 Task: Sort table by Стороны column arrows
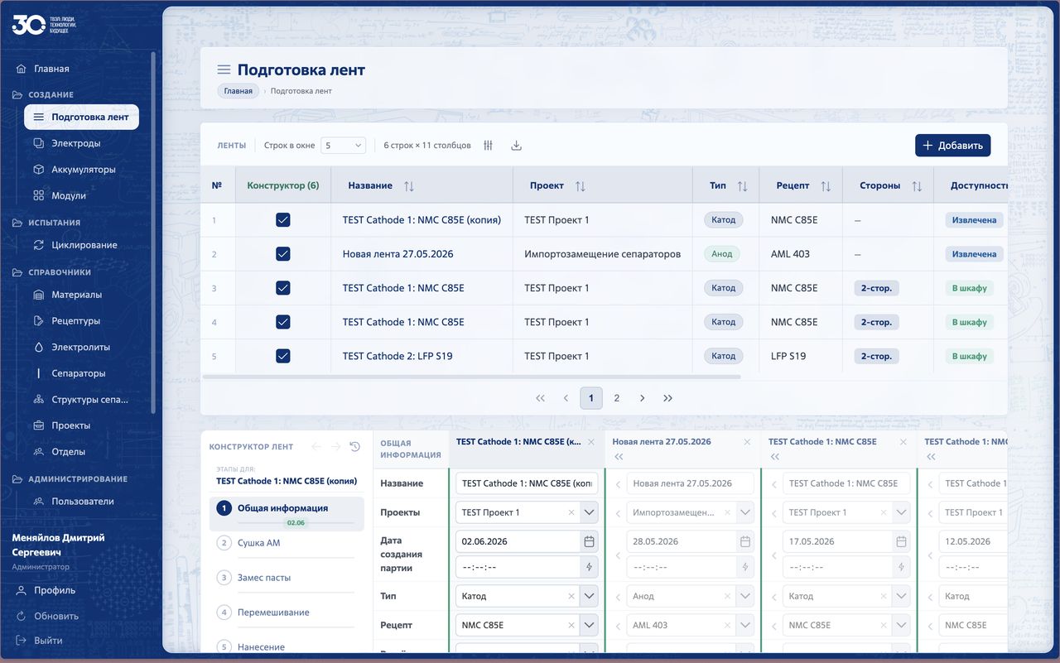coord(917,186)
